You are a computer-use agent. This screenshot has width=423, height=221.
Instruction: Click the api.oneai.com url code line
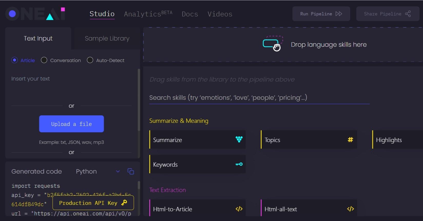pyautogui.click(x=71, y=214)
